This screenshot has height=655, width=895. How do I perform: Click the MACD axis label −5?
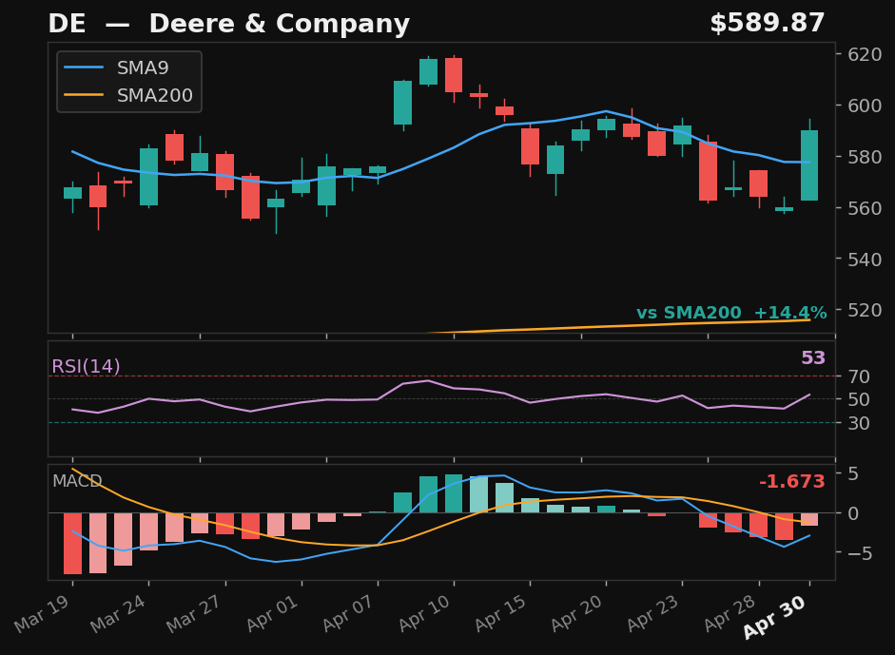860,553
